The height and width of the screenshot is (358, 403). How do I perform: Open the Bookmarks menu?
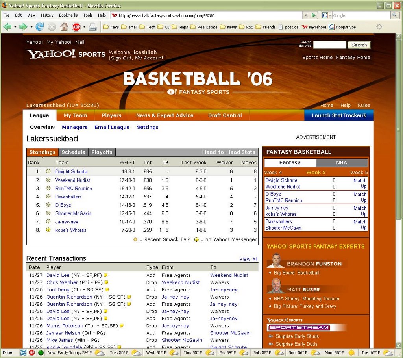68,15
